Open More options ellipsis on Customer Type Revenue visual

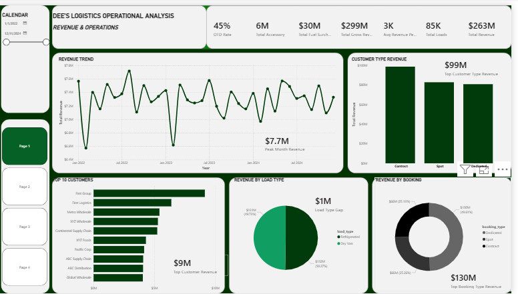503,169
